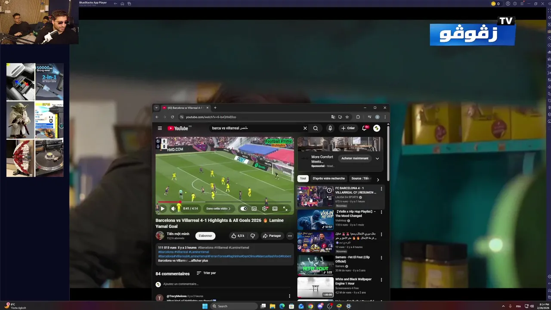
Task: Open menu for FC Barcelona Resumen video
Action: 381,189
